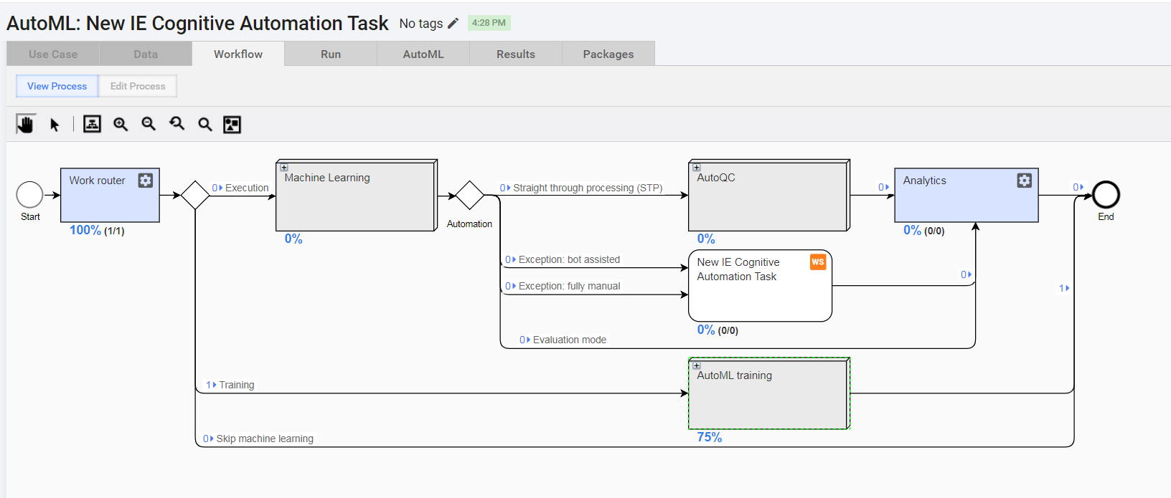
Task: Click the shapes overview icon in toolbar
Action: 232,125
